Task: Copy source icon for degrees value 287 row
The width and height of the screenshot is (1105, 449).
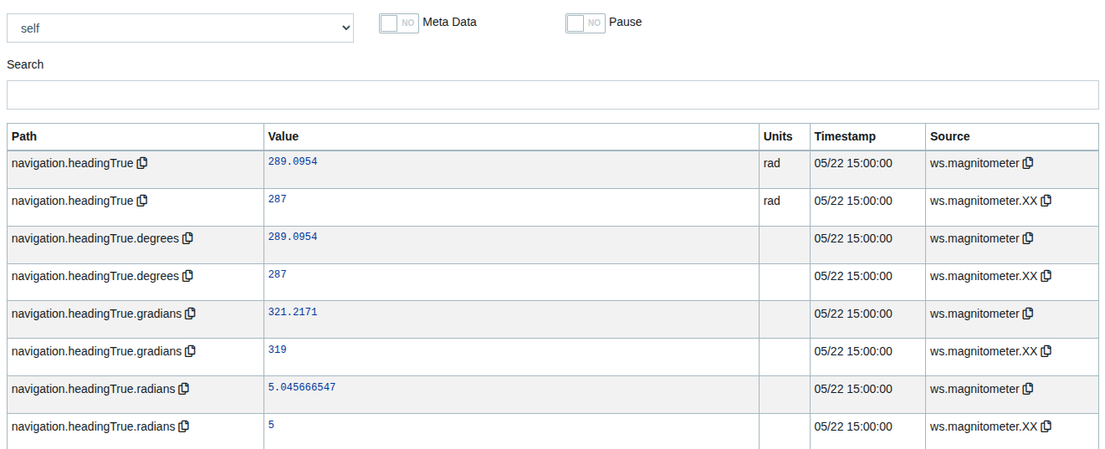Action: click(1046, 276)
